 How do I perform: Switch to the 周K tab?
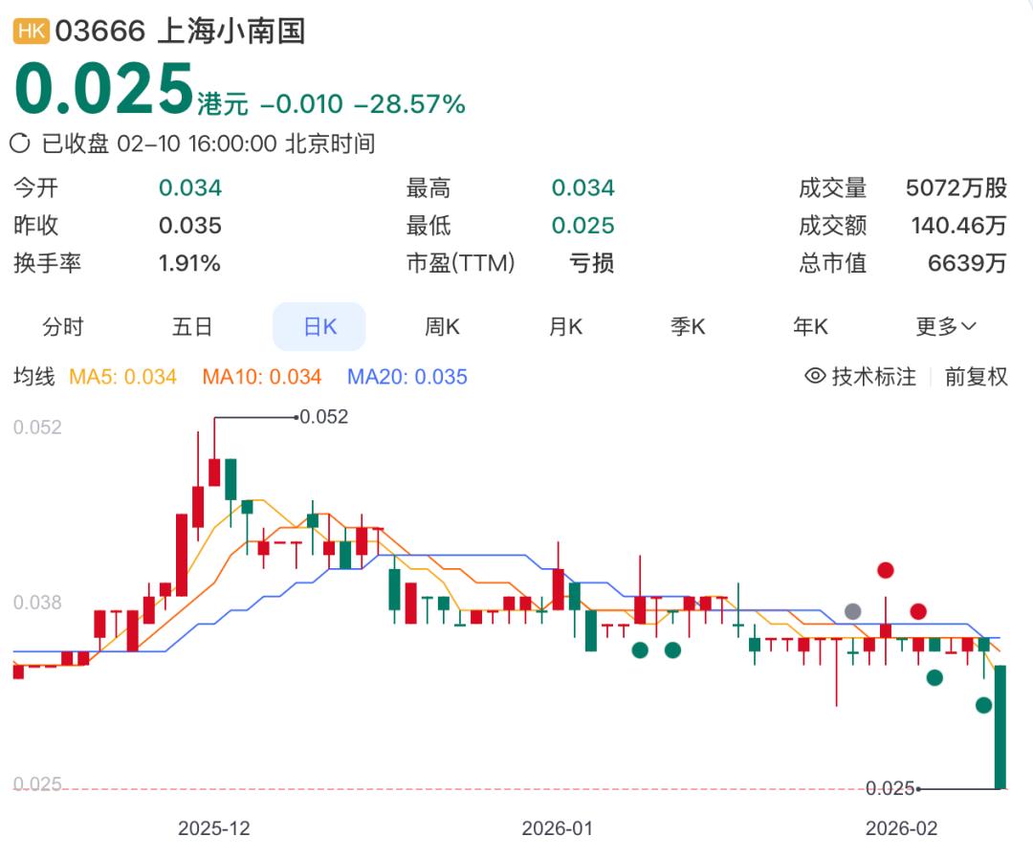(x=440, y=326)
